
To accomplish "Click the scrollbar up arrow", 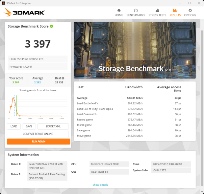I will pos(202,21).
